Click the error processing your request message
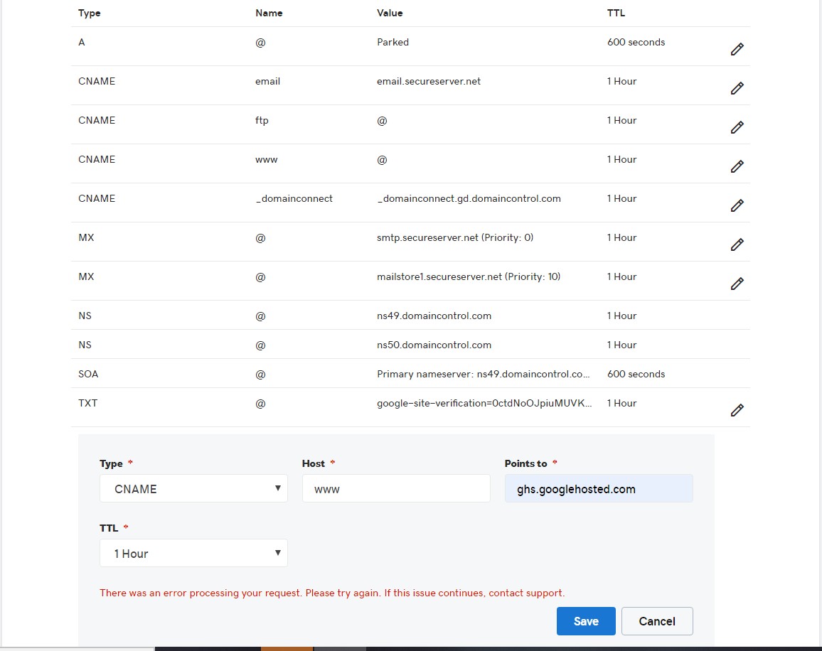Viewport: 822px width, 651px height. 332,593
